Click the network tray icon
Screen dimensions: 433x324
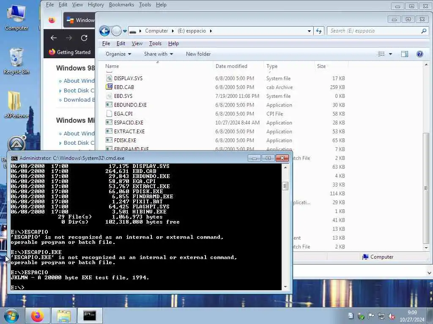[x=381, y=316]
